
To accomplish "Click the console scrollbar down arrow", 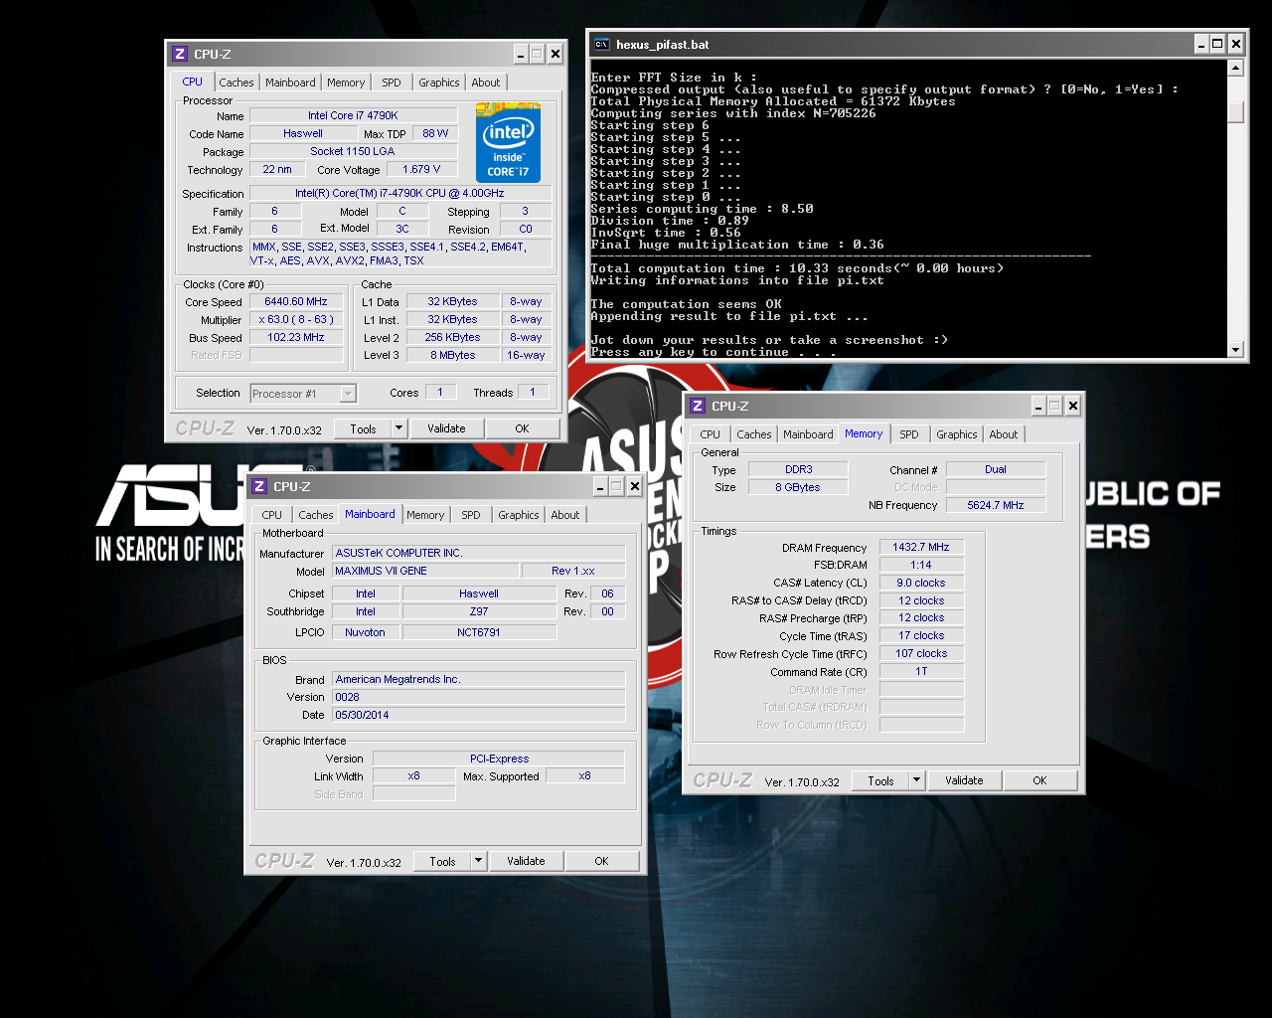I will (x=1235, y=349).
